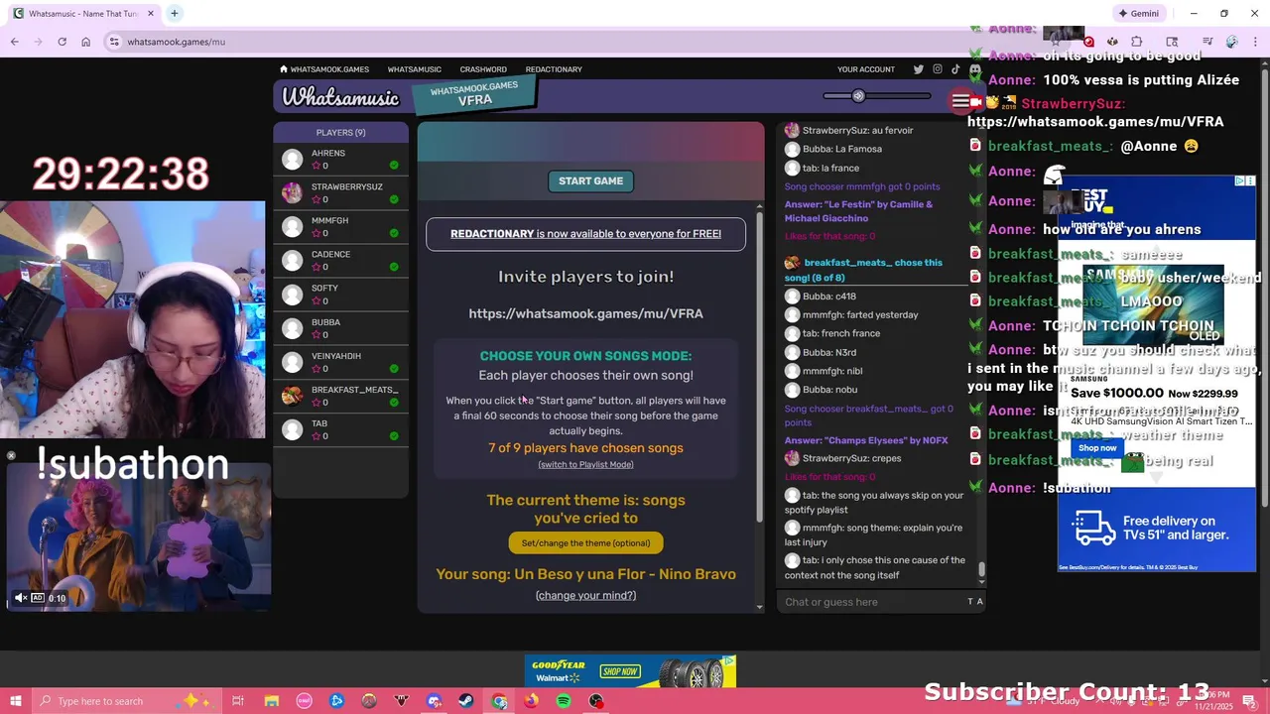
Task: Click the main game panel scrollbar
Action: pyautogui.click(x=760, y=367)
